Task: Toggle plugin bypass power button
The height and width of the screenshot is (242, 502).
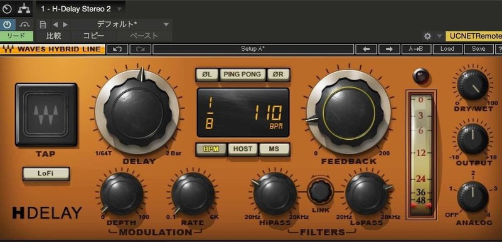Action: pyautogui.click(x=7, y=24)
